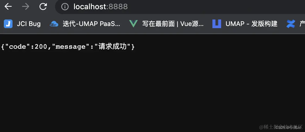Click the 8888 port number in address bar
305x132 pixels.
(x=118, y=7)
